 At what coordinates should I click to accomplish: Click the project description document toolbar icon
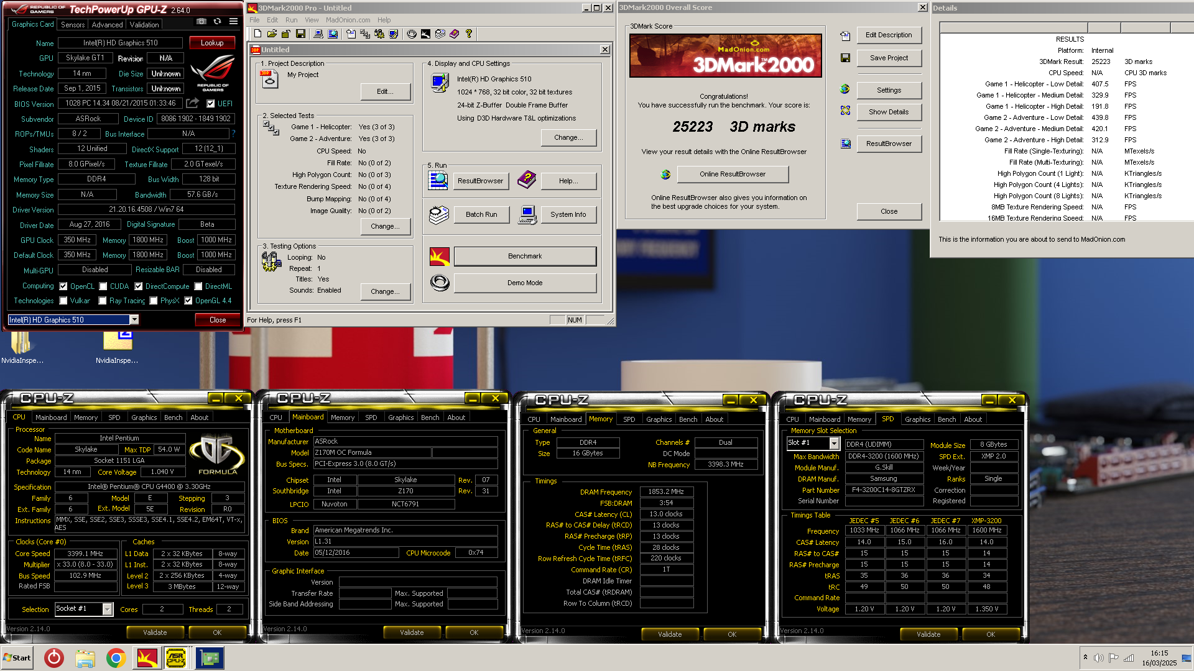pos(351,34)
